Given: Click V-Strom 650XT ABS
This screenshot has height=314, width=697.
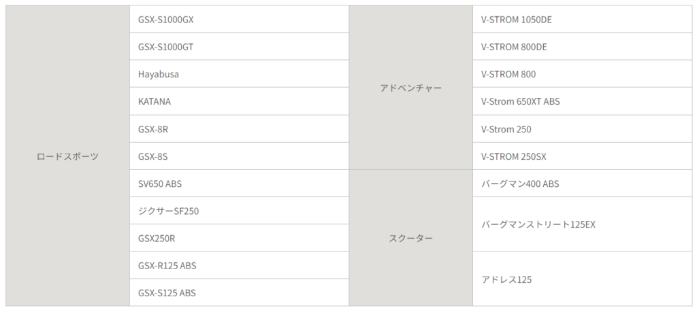Looking at the screenshot, I should 583,101.
